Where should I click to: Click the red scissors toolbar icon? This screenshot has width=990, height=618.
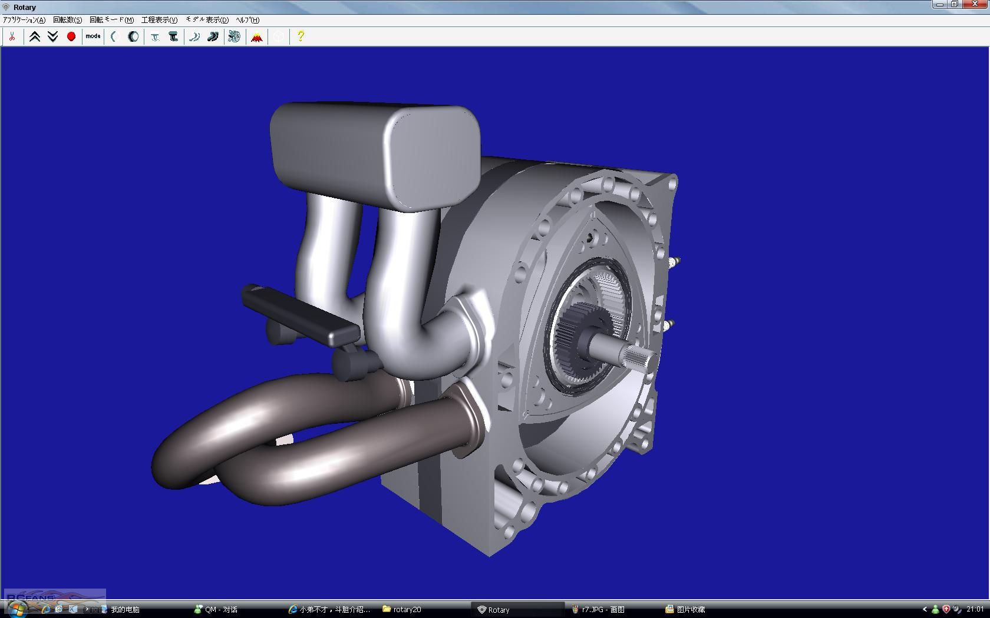click(12, 36)
